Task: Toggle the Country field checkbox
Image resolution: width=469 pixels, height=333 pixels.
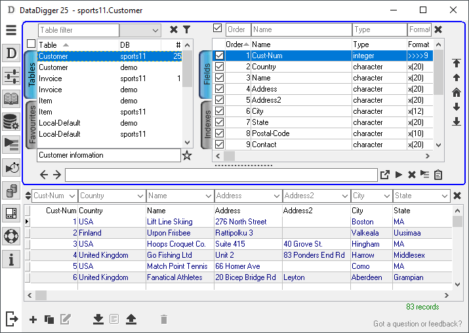Action: click(220, 67)
